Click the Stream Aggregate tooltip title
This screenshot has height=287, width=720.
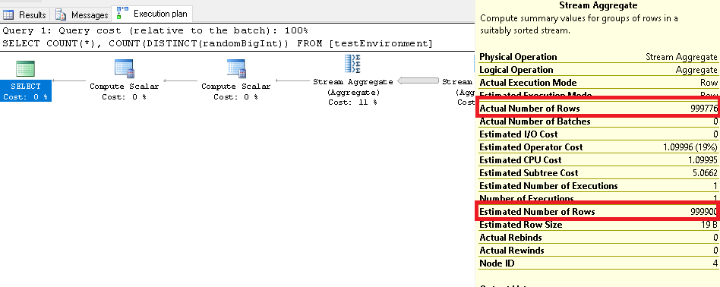tap(598, 6)
